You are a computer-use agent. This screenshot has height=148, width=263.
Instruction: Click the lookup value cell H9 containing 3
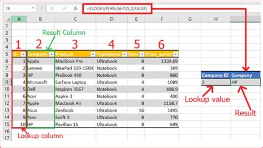coord(216,82)
